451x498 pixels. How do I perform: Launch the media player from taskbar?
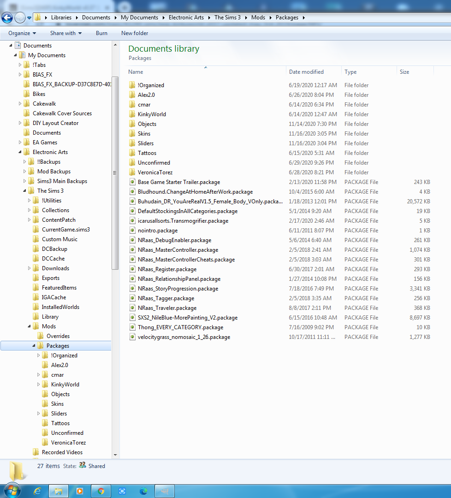click(80, 492)
